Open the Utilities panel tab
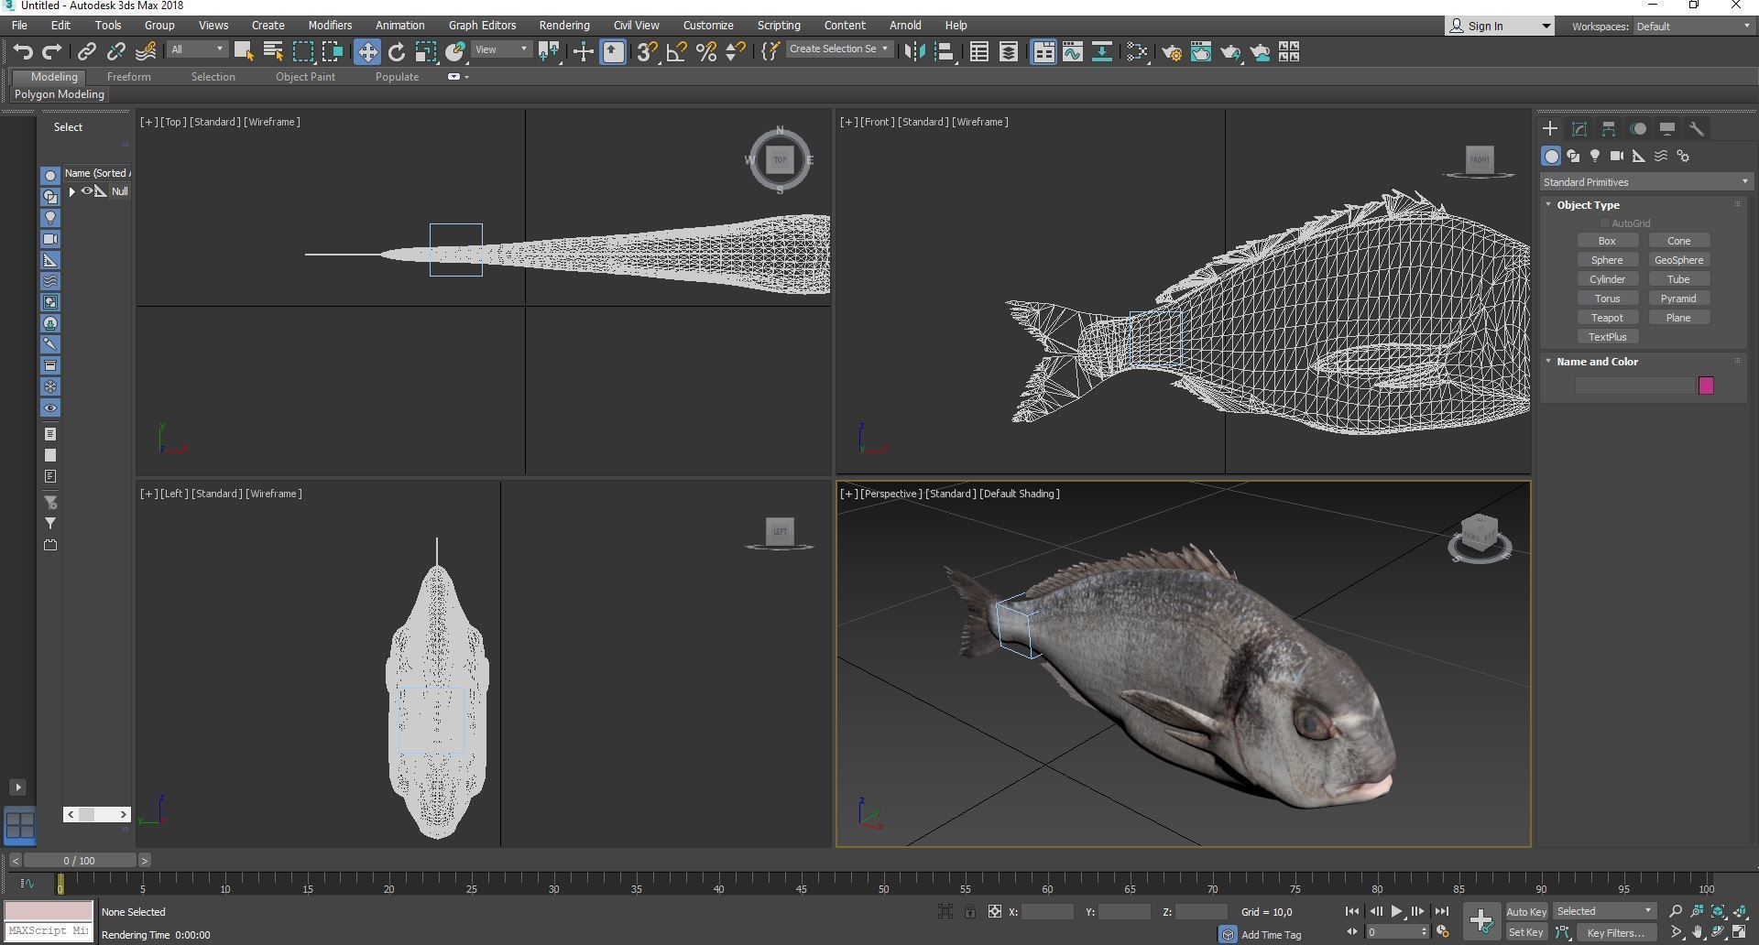Viewport: 1759px width, 945px height. (x=1697, y=129)
